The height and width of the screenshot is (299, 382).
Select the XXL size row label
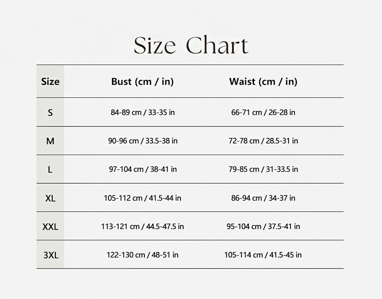click(x=50, y=227)
